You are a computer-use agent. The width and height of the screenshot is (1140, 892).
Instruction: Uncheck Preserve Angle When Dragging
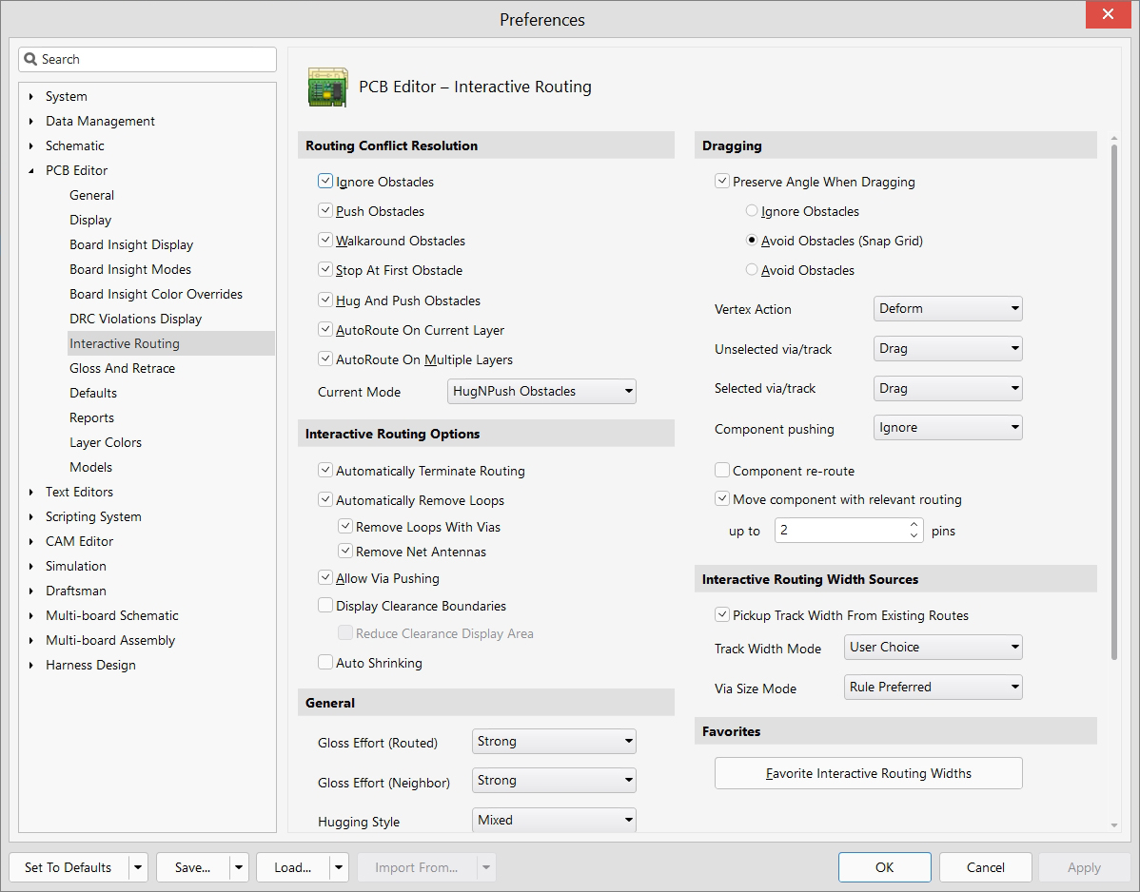click(722, 181)
